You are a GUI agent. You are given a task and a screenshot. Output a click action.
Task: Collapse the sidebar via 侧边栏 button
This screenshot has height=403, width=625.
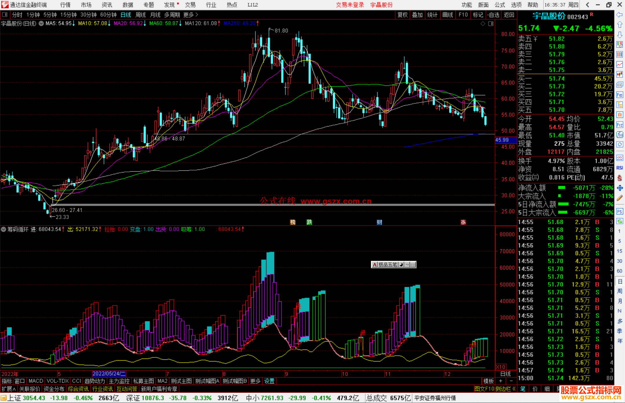505,389
